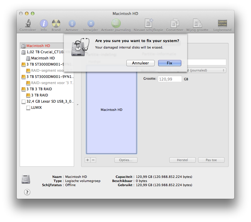Click the Wijzig grootte icon
The height and width of the screenshot is (222, 251).
click(x=197, y=23)
